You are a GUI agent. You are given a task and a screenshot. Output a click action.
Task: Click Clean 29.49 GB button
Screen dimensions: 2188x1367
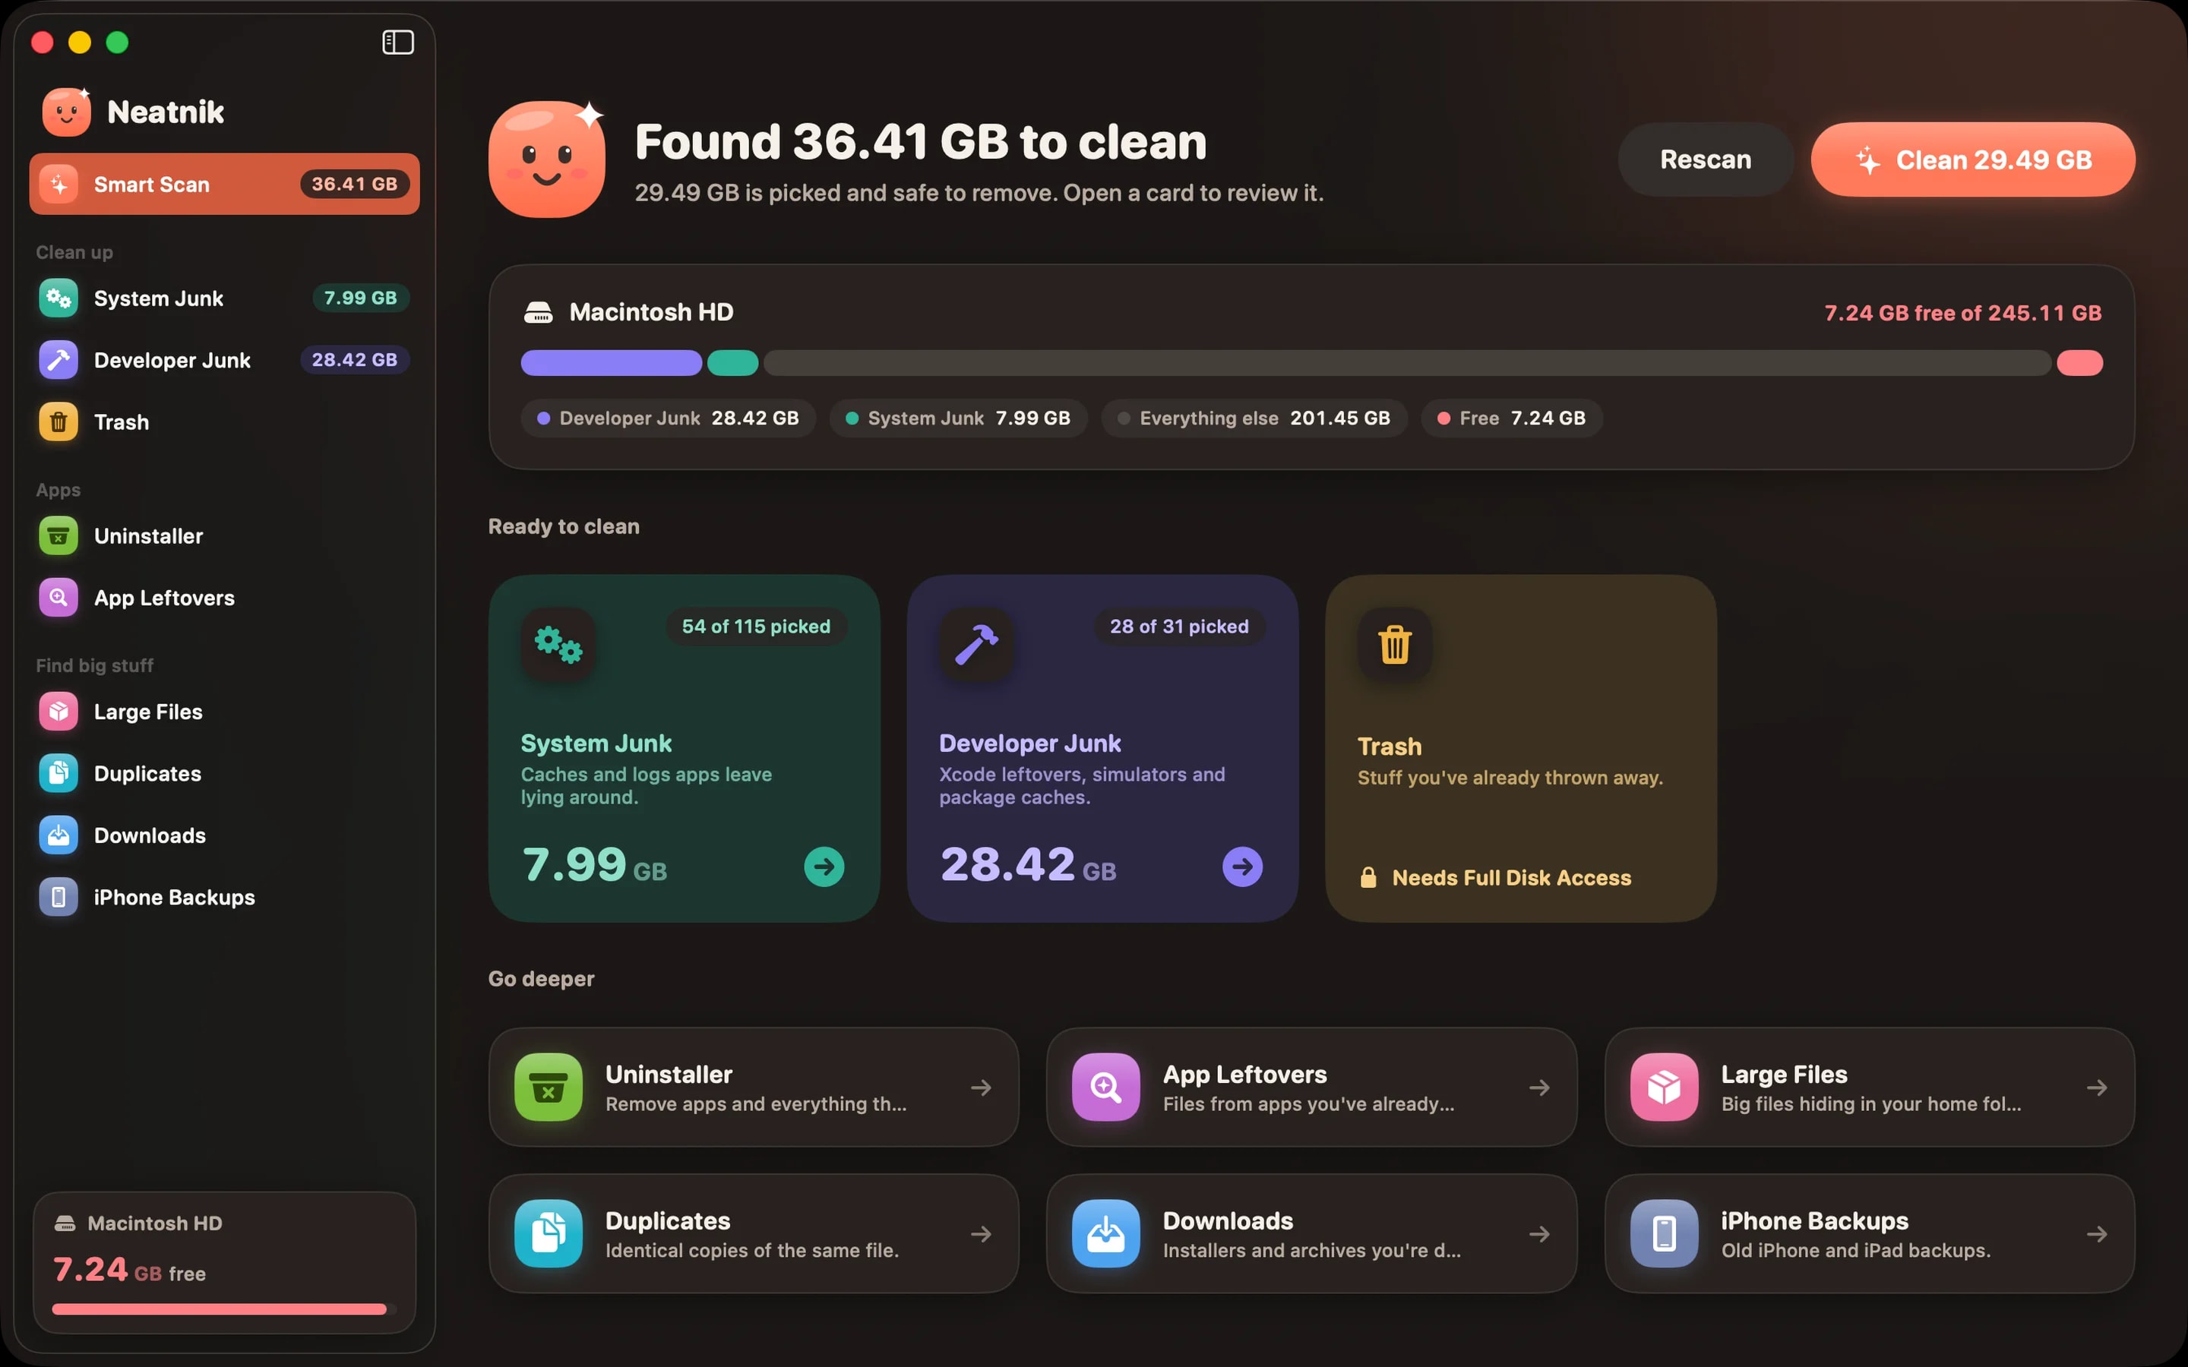1973,159
